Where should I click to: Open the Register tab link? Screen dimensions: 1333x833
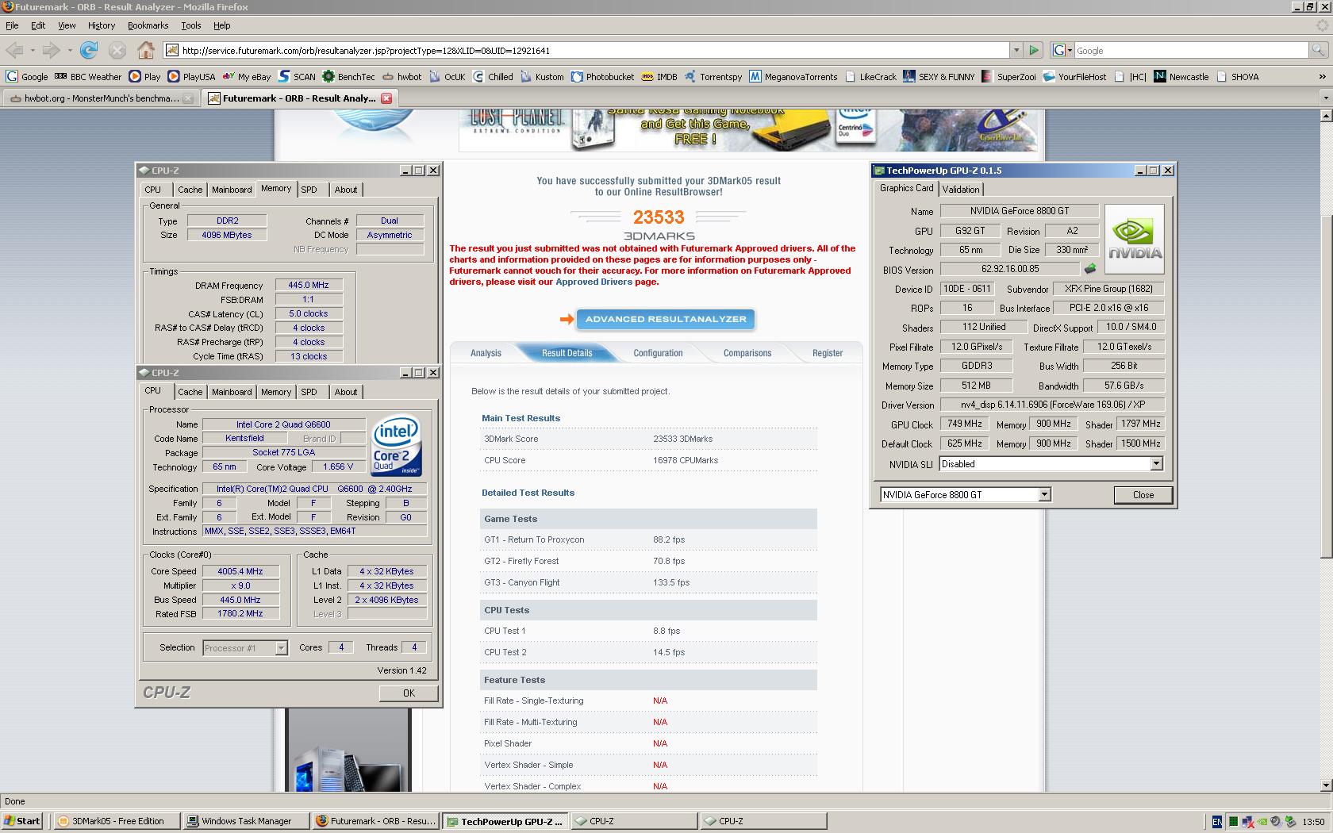coord(828,353)
